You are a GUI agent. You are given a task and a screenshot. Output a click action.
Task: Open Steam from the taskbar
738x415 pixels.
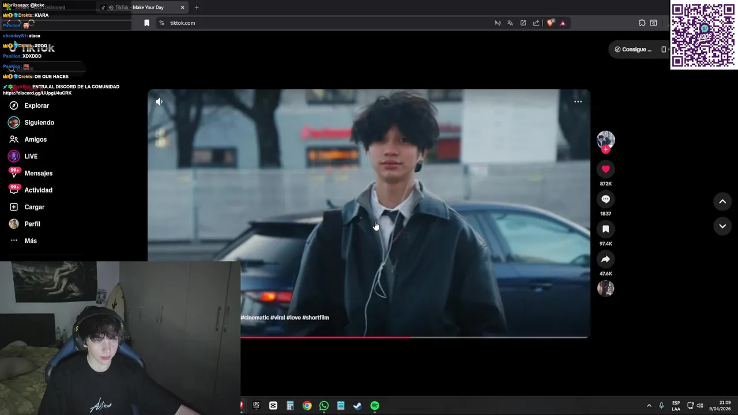click(x=357, y=406)
